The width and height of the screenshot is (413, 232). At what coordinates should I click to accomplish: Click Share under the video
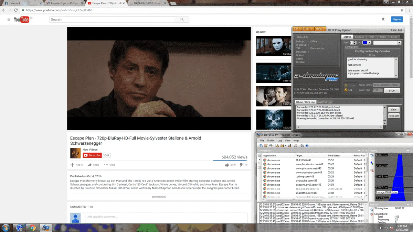[94, 165]
